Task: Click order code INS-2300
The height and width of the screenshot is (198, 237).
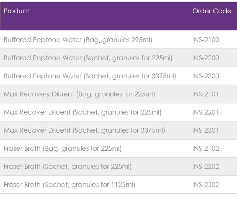Action: (x=206, y=76)
